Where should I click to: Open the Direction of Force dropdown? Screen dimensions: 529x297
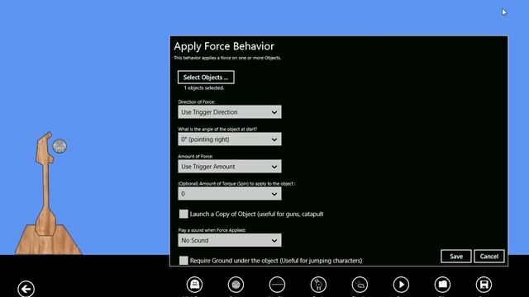click(230, 112)
